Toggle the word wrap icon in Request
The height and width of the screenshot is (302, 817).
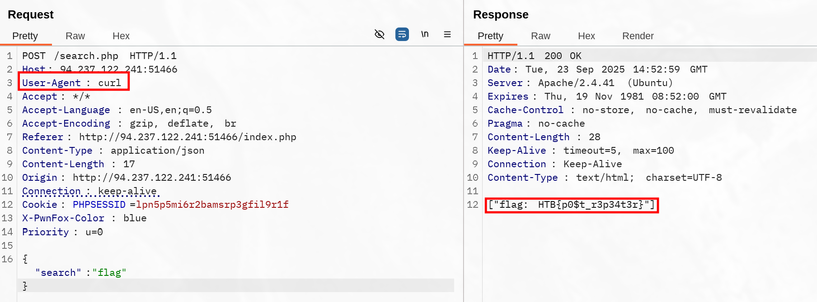[x=402, y=34]
